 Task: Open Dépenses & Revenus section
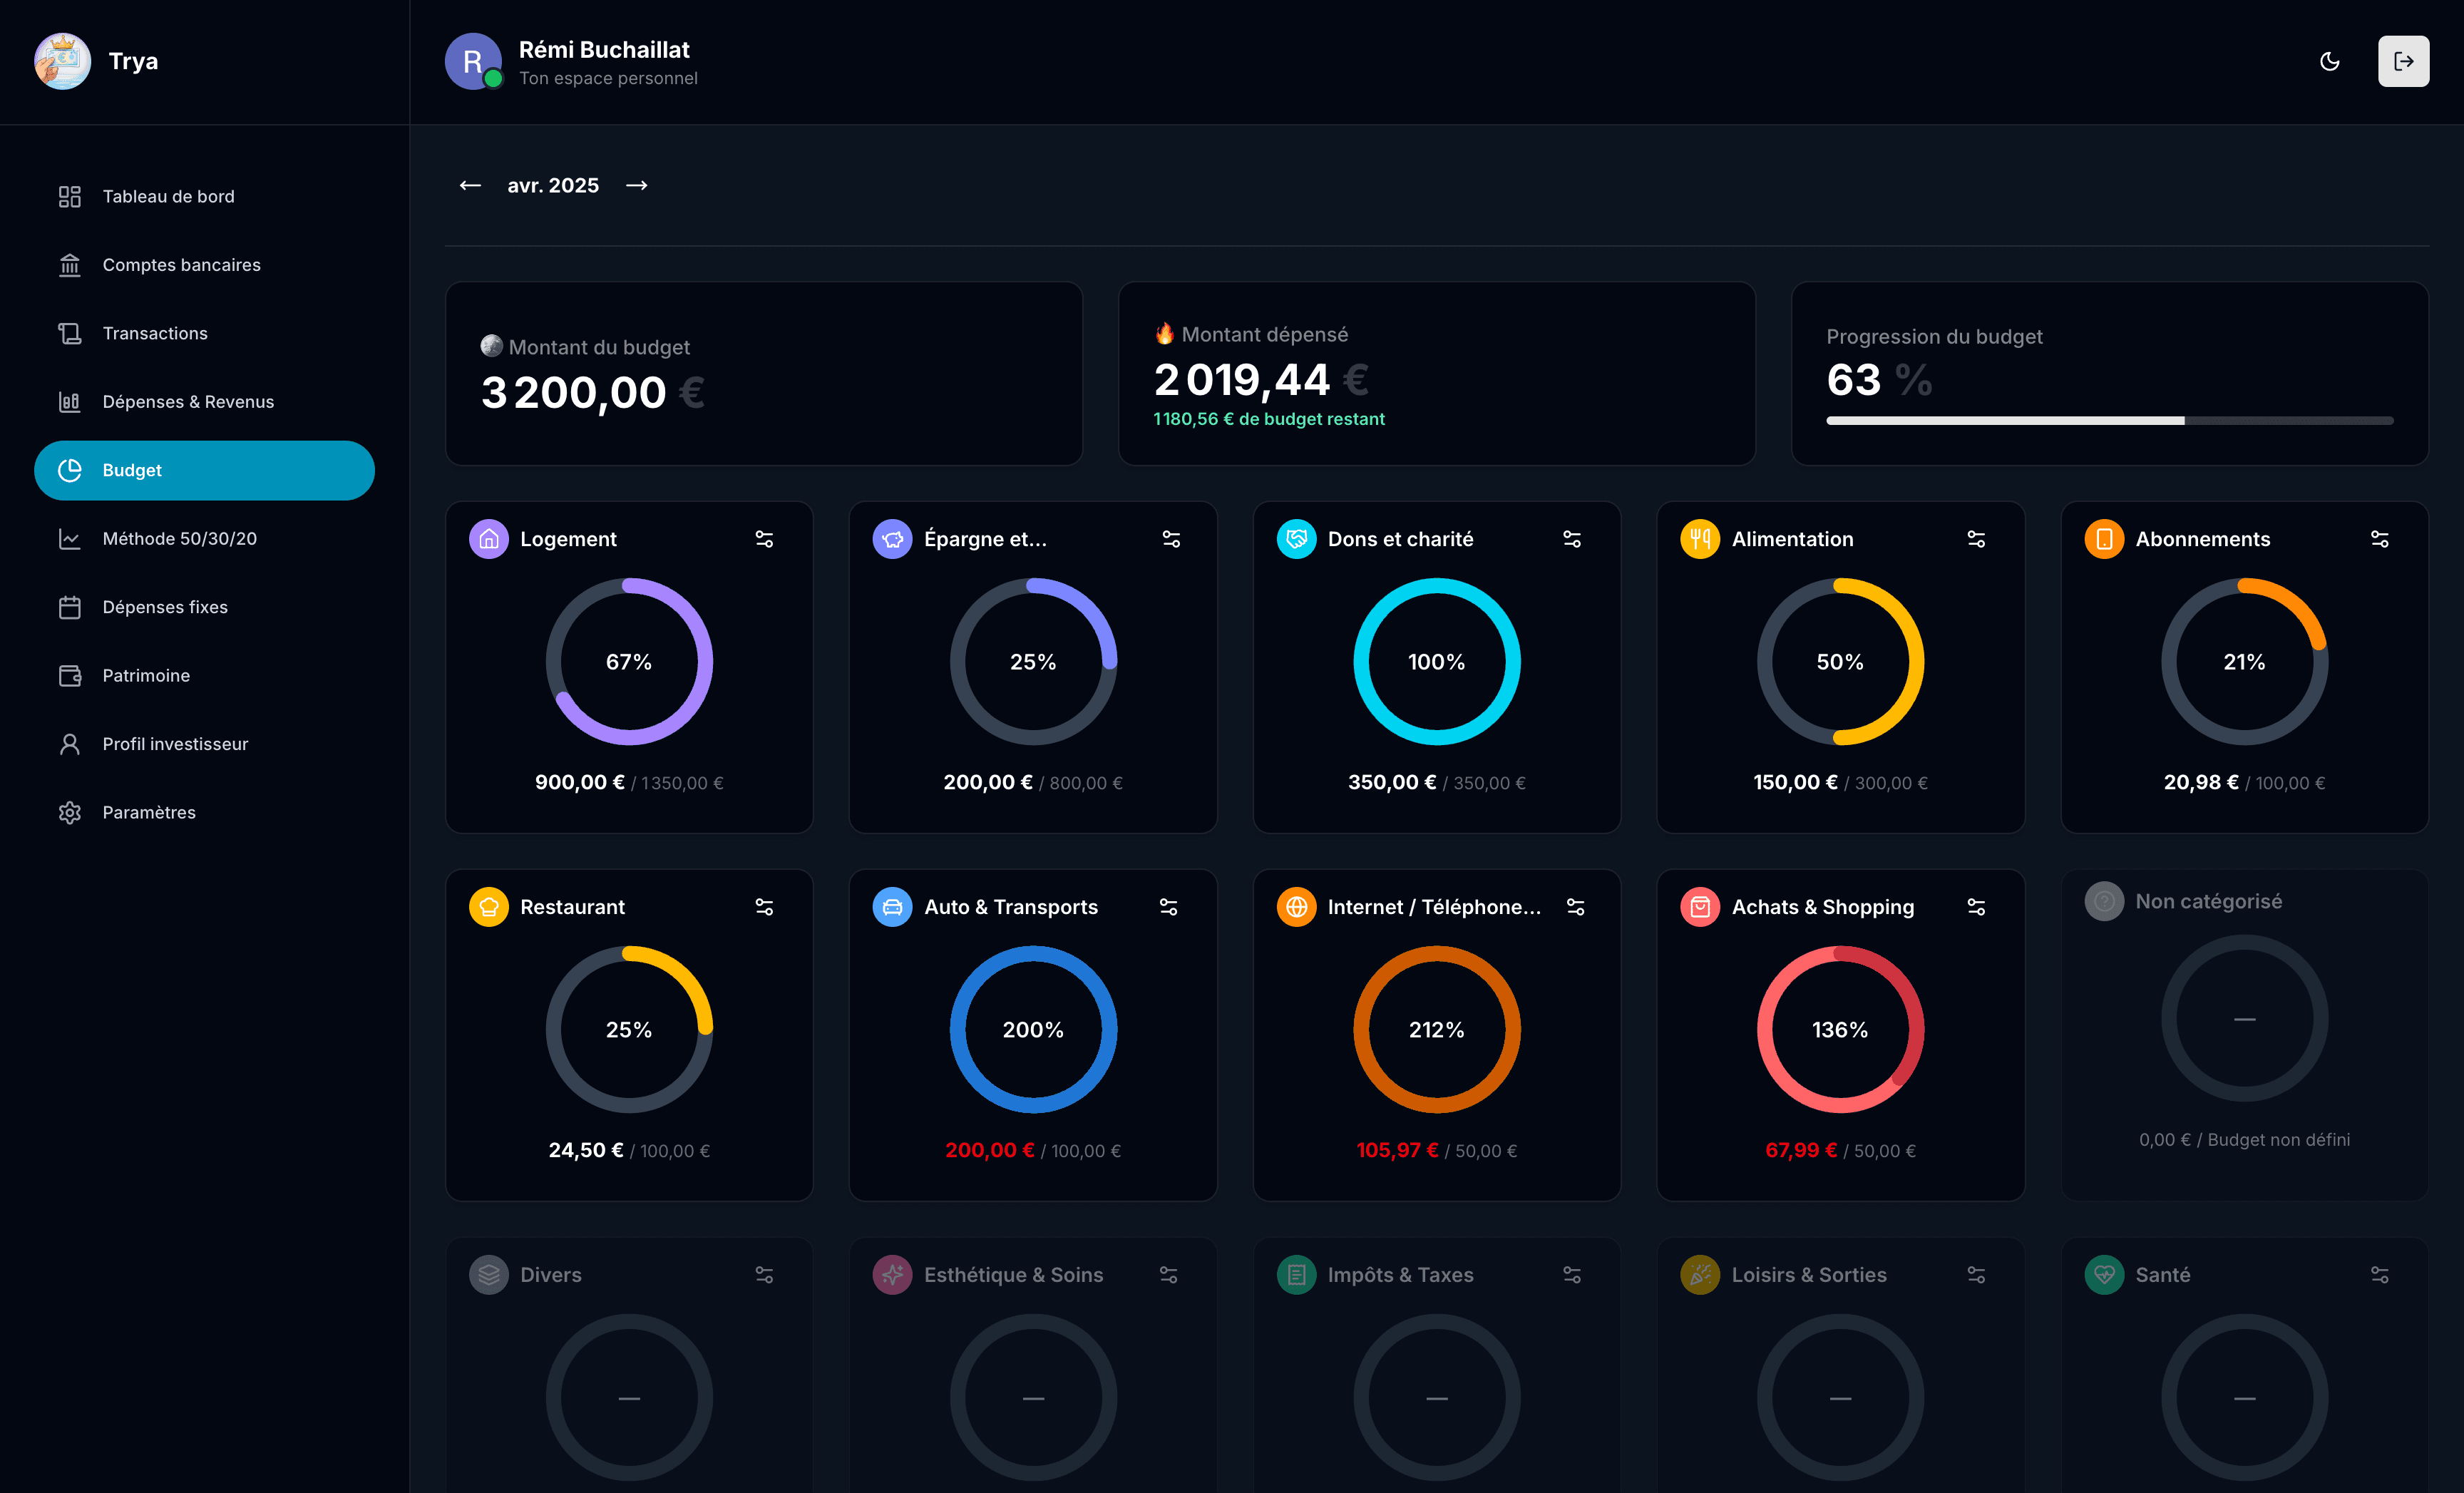(204, 402)
